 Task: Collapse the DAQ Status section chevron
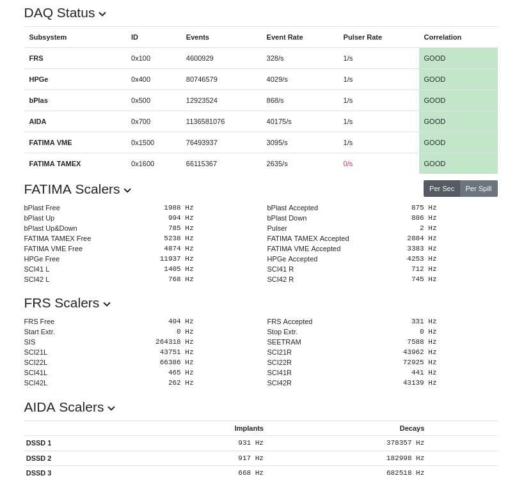tap(102, 14)
